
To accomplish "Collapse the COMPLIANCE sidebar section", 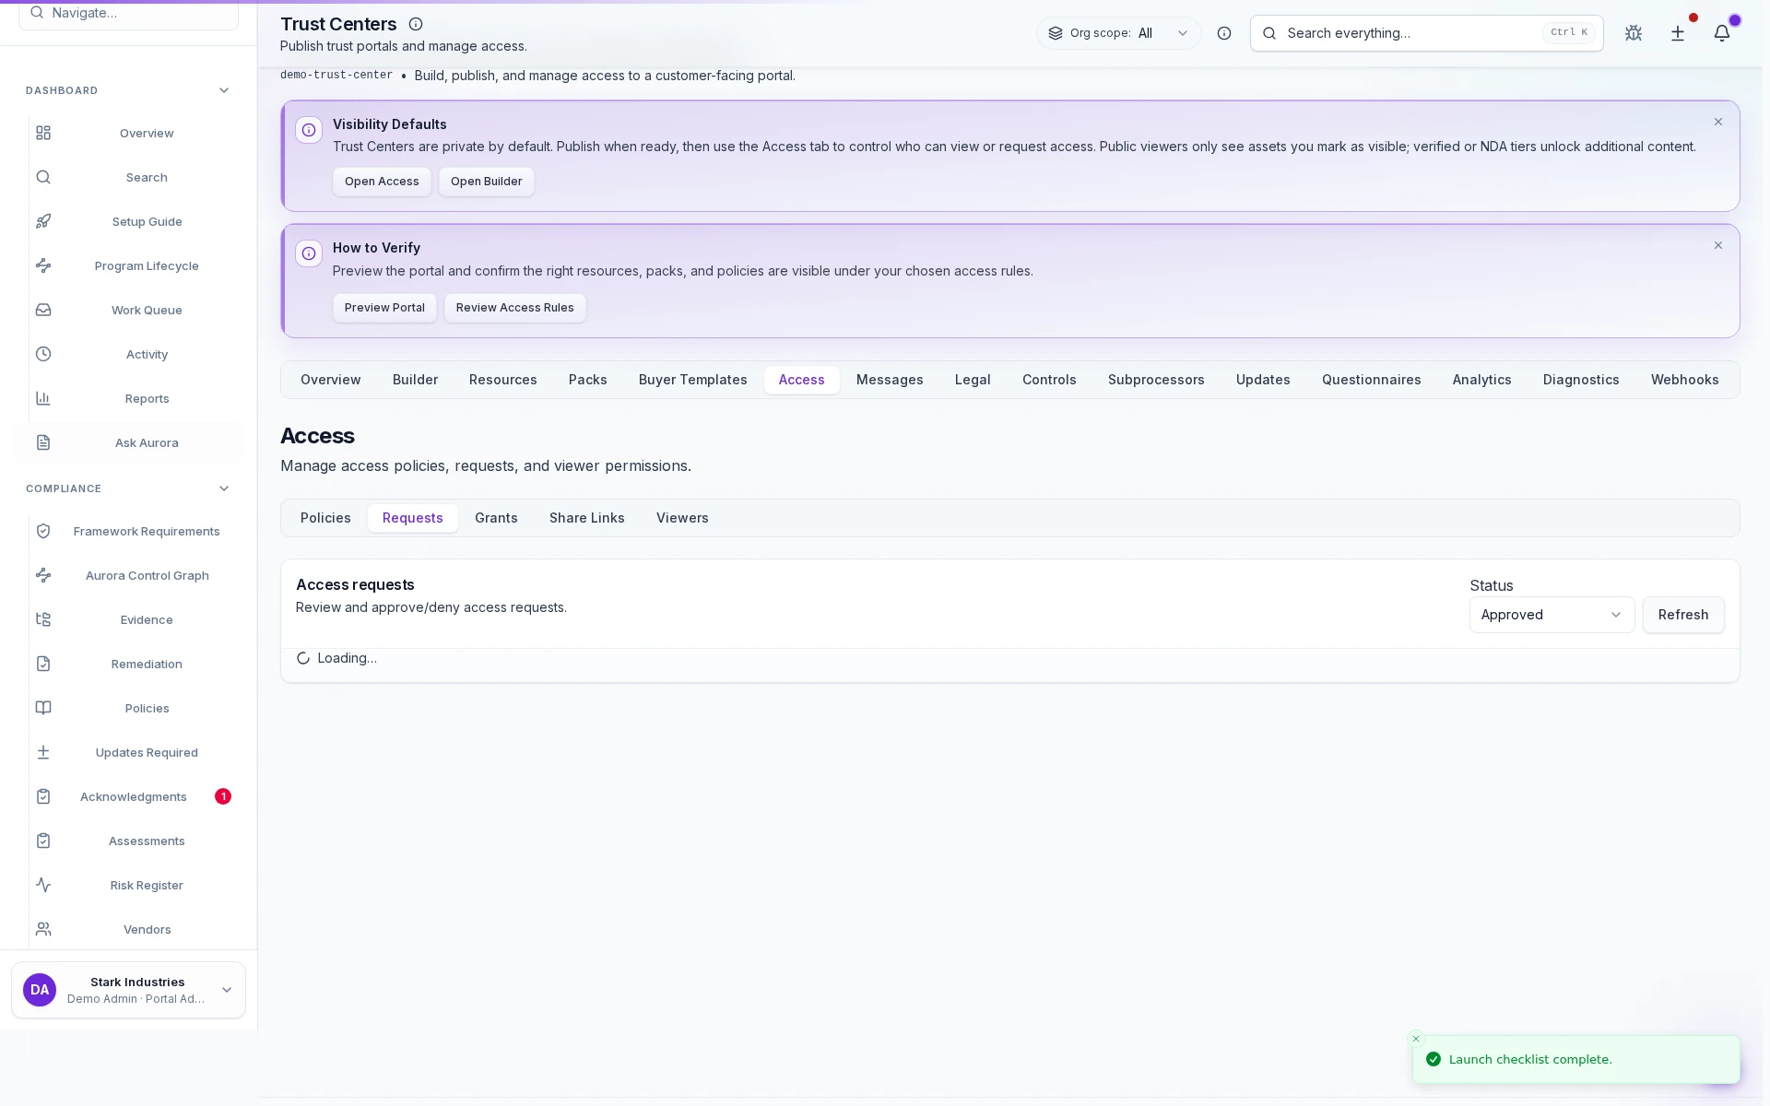I will (223, 488).
